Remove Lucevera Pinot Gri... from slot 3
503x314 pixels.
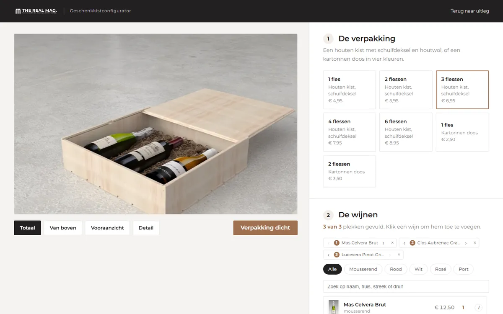point(399,255)
